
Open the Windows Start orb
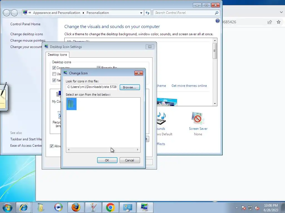[8, 207]
